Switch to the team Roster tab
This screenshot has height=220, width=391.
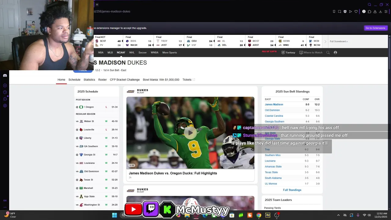click(102, 80)
